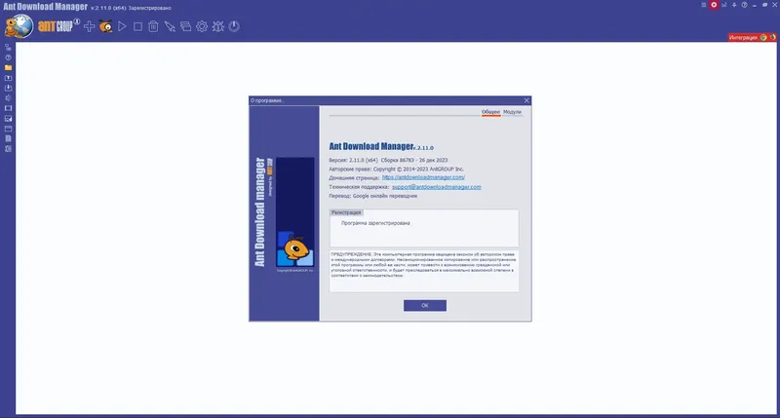Viewport: 780px width, 418px height.
Task: Click the bar chart icon in title bar
Action: 723,5
